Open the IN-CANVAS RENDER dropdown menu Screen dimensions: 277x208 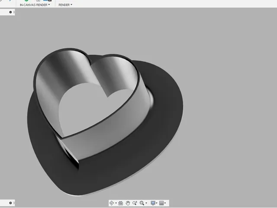(35, 5)
